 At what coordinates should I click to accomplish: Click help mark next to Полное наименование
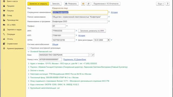tap(109, 17)
